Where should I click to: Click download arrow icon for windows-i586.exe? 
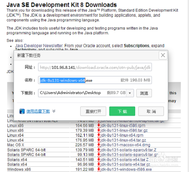pos(99,169)
